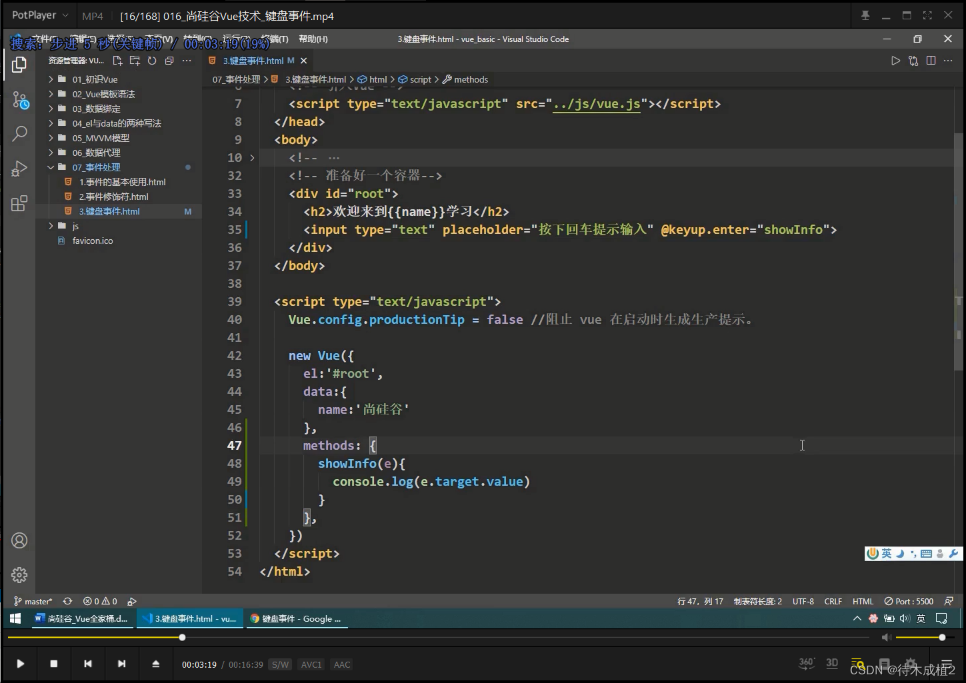Open the 终端(T) menu in VS Code

click(275, 39)
